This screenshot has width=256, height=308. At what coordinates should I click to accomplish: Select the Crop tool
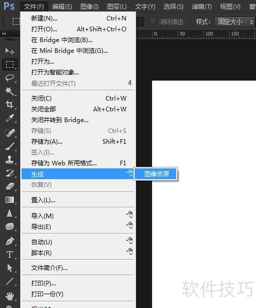pyautogui.click(x=10, y=104)
